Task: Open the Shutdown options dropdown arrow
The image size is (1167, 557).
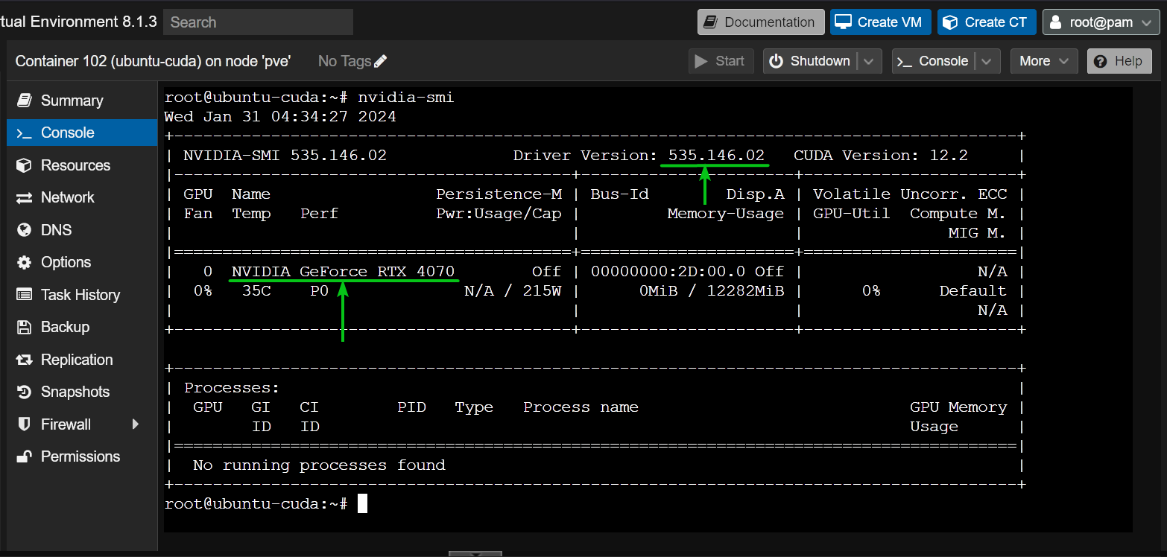Action: pos(870,62)
